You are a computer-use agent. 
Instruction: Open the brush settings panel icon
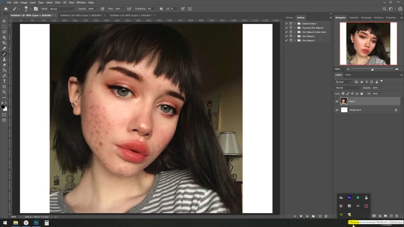[36, 9]
